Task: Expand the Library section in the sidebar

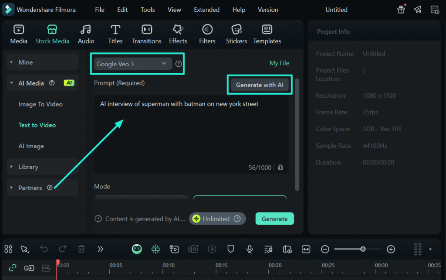Action: click(x=28, y=167)
